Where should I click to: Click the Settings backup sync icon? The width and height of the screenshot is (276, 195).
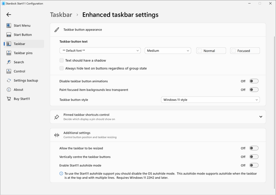pos(9,80)
